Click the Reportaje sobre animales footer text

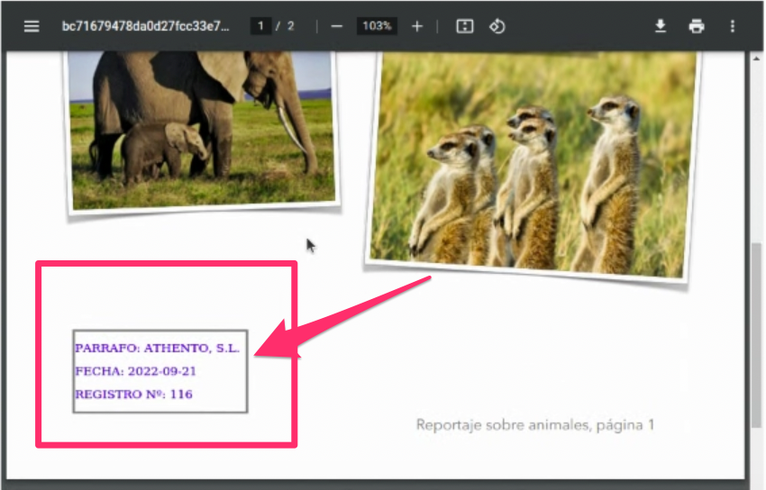535,424
